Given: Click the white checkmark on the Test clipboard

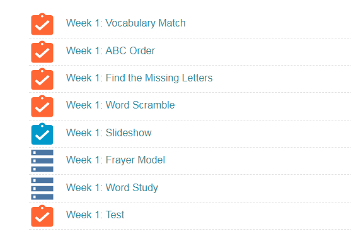Looking at the screenshot, I should click(x=42, y=217).
